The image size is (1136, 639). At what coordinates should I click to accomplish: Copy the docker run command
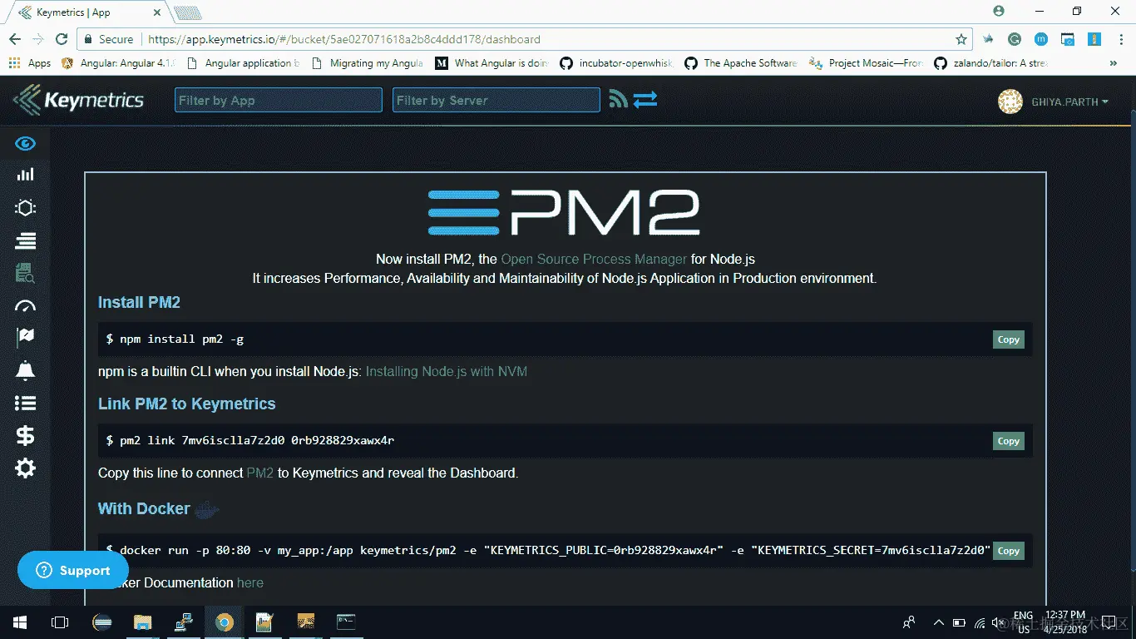(1008, 551)
